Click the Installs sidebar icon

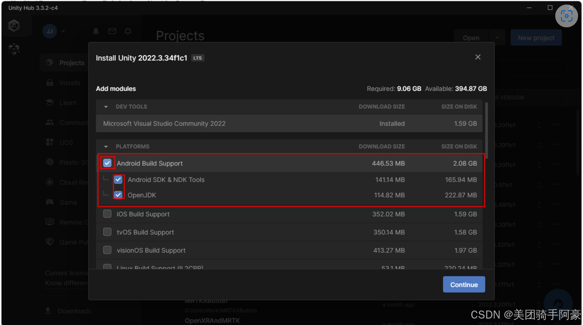(x=50, y=83)
